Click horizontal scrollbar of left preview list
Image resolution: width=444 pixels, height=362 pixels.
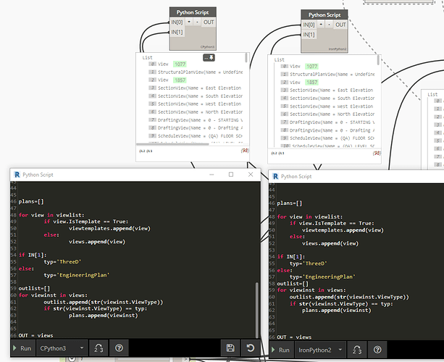click(x=172, y=144)
